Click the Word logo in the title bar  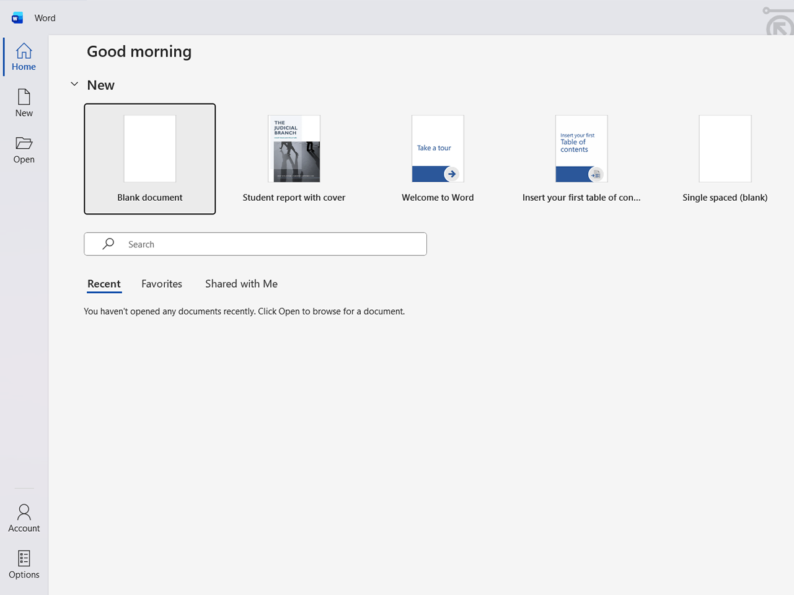[17, 18]
